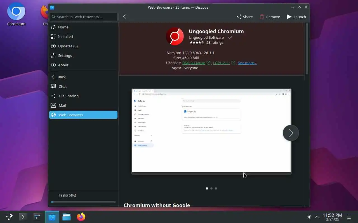The height and width of the screenshot is (223, 358).
Task: Click the Home icon in sidebar
Action: pos(53,27)
